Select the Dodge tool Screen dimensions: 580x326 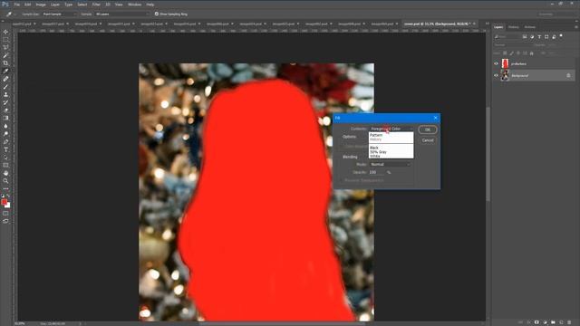click(5, 134)
